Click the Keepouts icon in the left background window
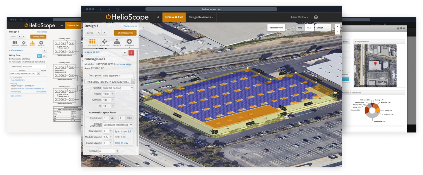This screenshot has height=175, width=423. click(x=23, y=43)
